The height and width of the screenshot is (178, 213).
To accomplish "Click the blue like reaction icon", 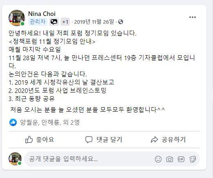I will click(13, 122).
